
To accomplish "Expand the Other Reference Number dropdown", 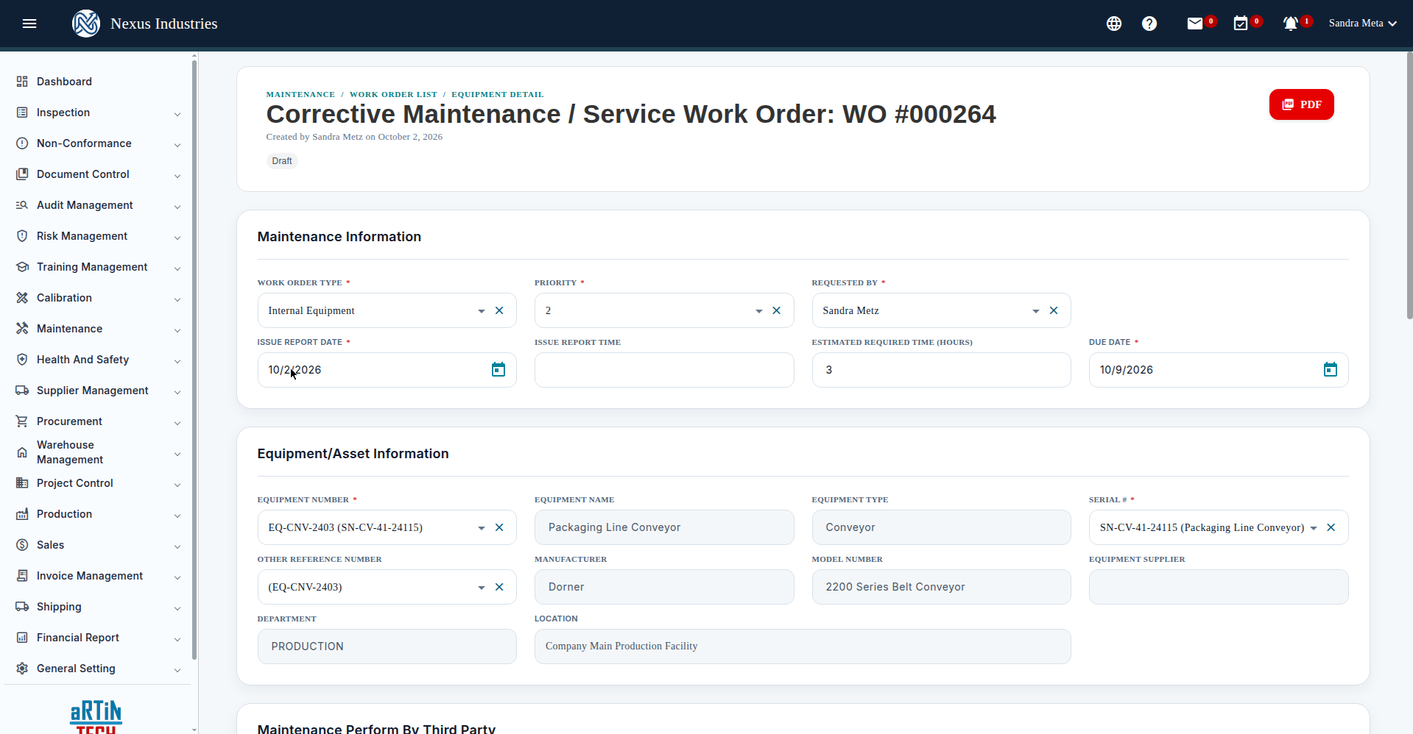I will (482, 588).
